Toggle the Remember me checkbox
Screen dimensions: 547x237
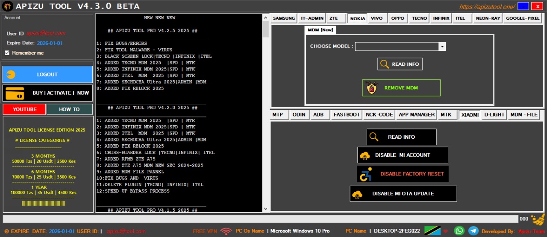coord(7,53)
